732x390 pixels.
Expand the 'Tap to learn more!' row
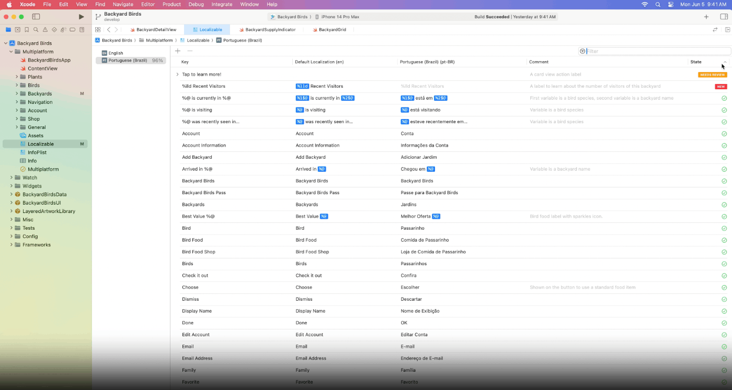pos(178,74)
